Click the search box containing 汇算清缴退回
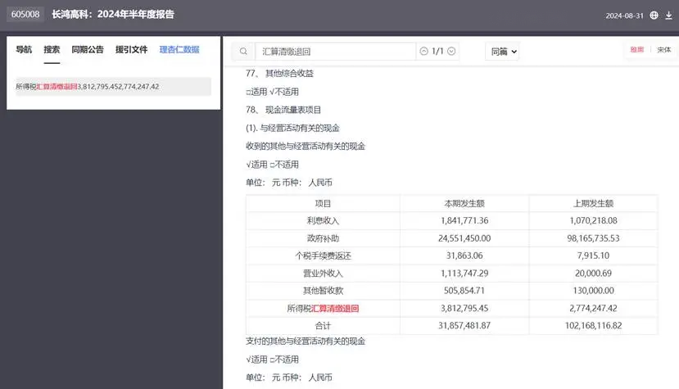 pyautogui.click(x=335, y=52)
